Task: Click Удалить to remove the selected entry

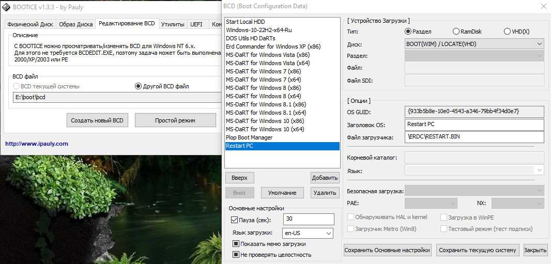Action: point(325,193)
